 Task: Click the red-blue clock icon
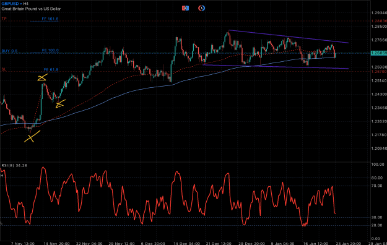tap(201, 8)
